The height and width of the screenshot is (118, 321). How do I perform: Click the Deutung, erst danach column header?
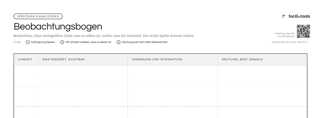tap(262, 60)
